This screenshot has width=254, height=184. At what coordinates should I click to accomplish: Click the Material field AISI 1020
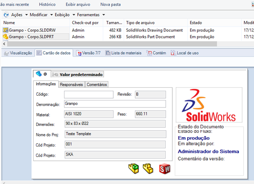89,114
